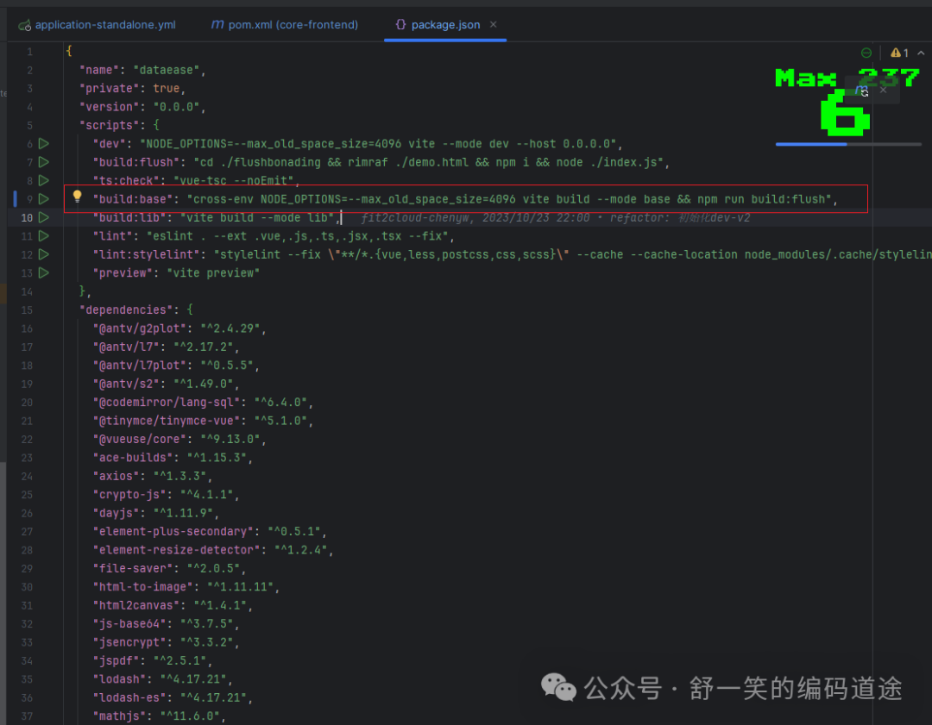This screenshot has width=932, height=725.
Task: Click the "@tinymce/tinymce-vue" dependency line
Action: click(x=203, y=421)
